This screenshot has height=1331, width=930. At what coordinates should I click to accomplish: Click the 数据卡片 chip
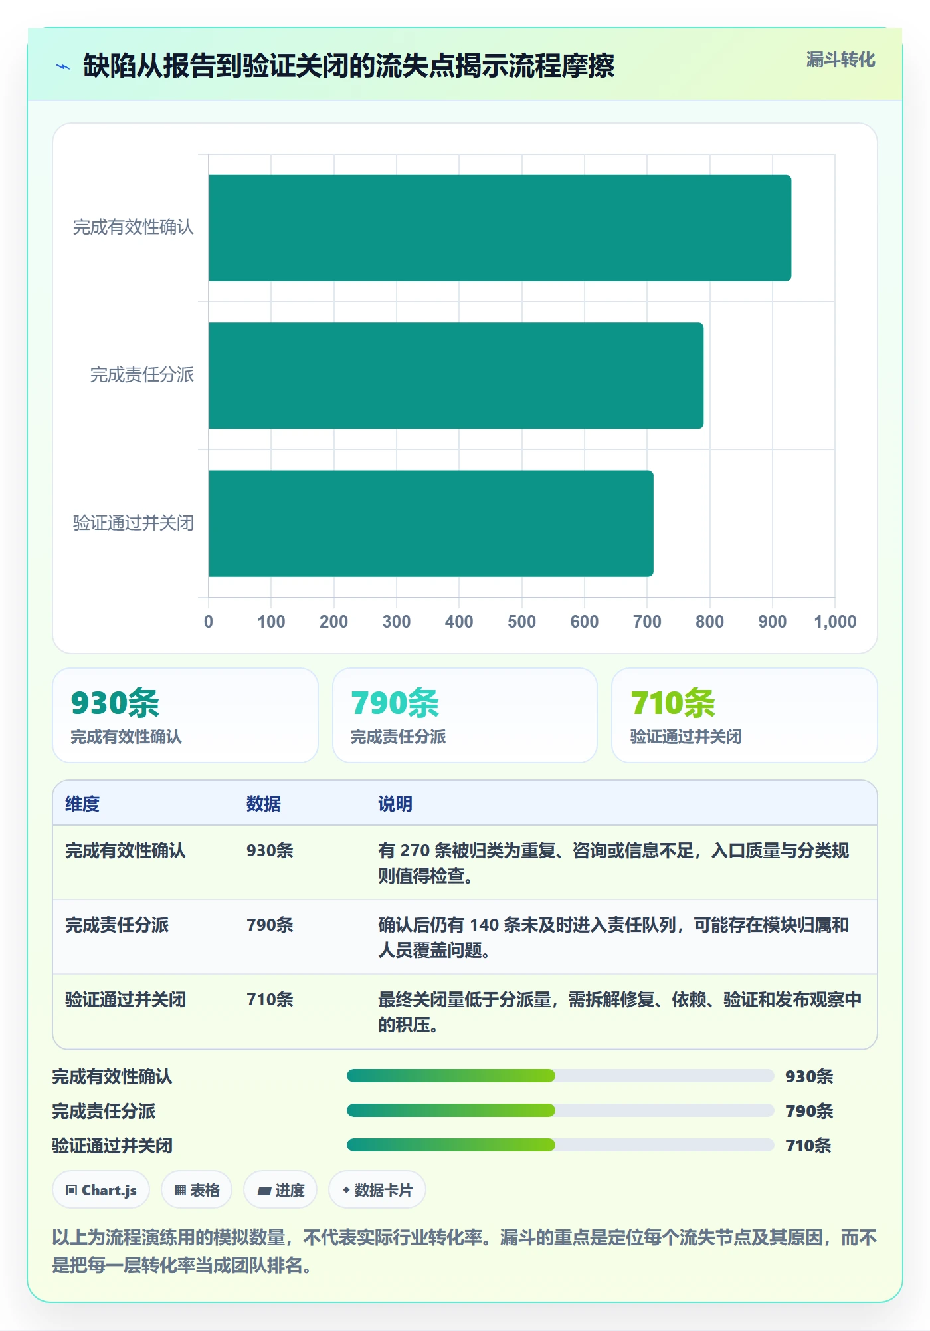click(x=377, y=1190)
